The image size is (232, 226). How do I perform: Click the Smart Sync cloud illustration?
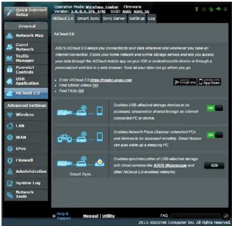coord(81,162)
